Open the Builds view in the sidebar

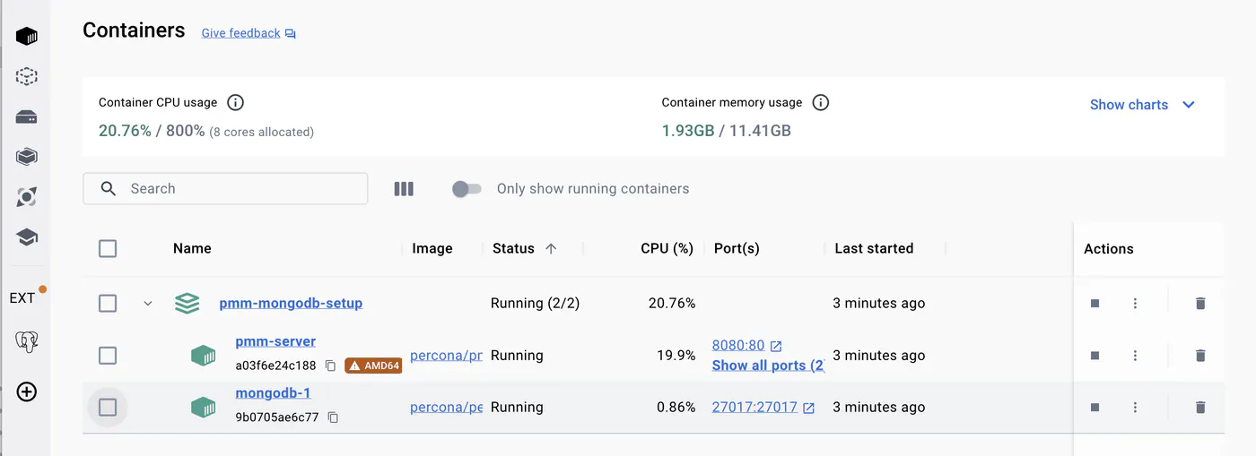(27, 157)
